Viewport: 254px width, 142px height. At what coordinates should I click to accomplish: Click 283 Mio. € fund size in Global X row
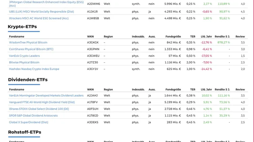pyautogui.click(x=174, y=122)
